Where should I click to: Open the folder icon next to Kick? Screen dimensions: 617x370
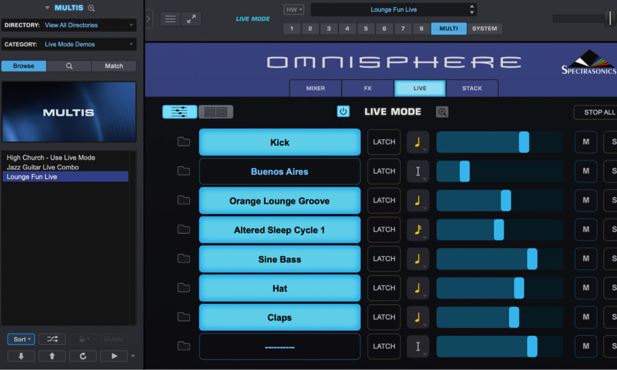point(184,142)
